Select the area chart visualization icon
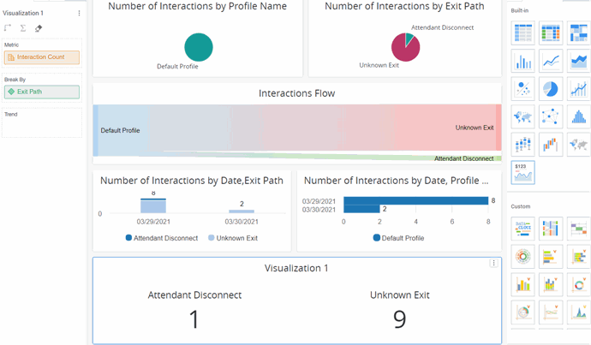Screen dimensions: 591x345 tap(579, 62)
